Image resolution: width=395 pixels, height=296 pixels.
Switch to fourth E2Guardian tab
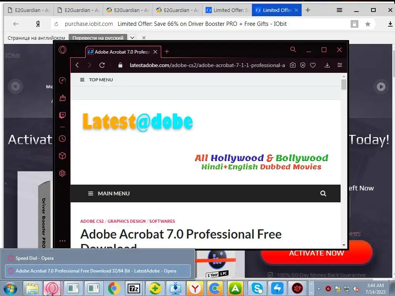coord(177,10)
